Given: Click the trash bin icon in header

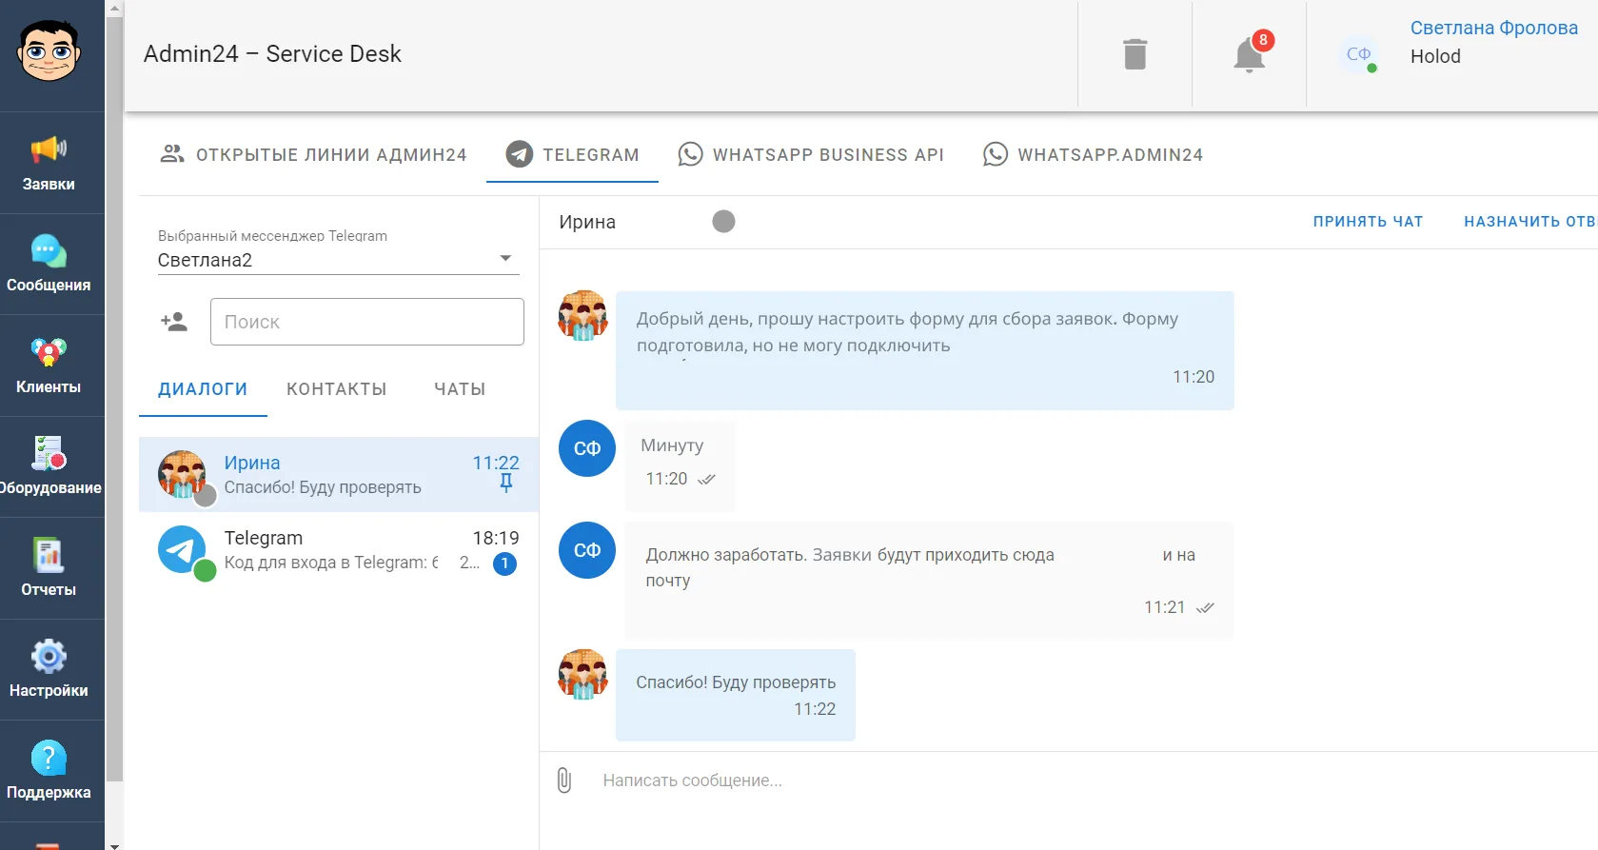Looking at the screenshot, I should point(1134,54).
